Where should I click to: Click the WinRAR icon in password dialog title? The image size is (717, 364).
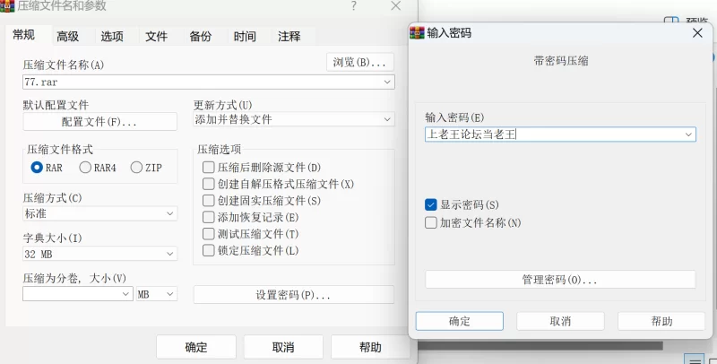point(417,33)
